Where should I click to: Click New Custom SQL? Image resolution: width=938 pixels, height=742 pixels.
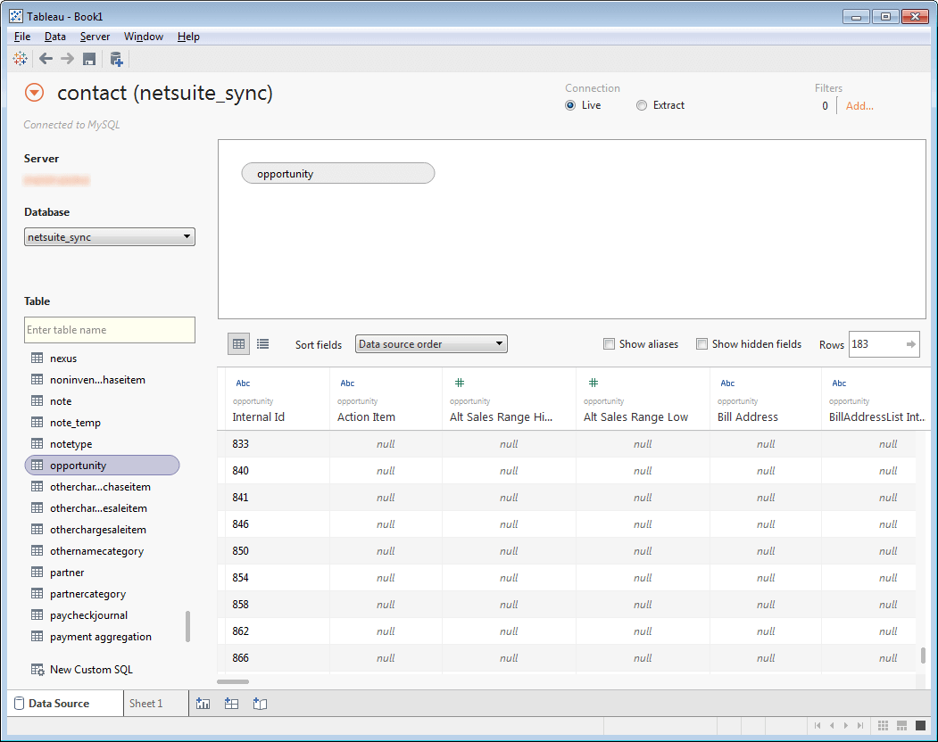(x=90, y=670)
